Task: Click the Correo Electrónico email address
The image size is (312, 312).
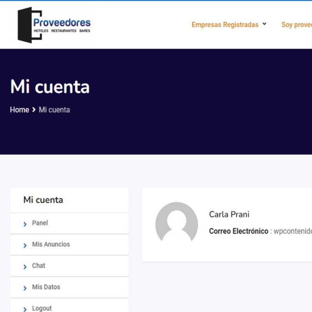Action: tap(292, 231)
